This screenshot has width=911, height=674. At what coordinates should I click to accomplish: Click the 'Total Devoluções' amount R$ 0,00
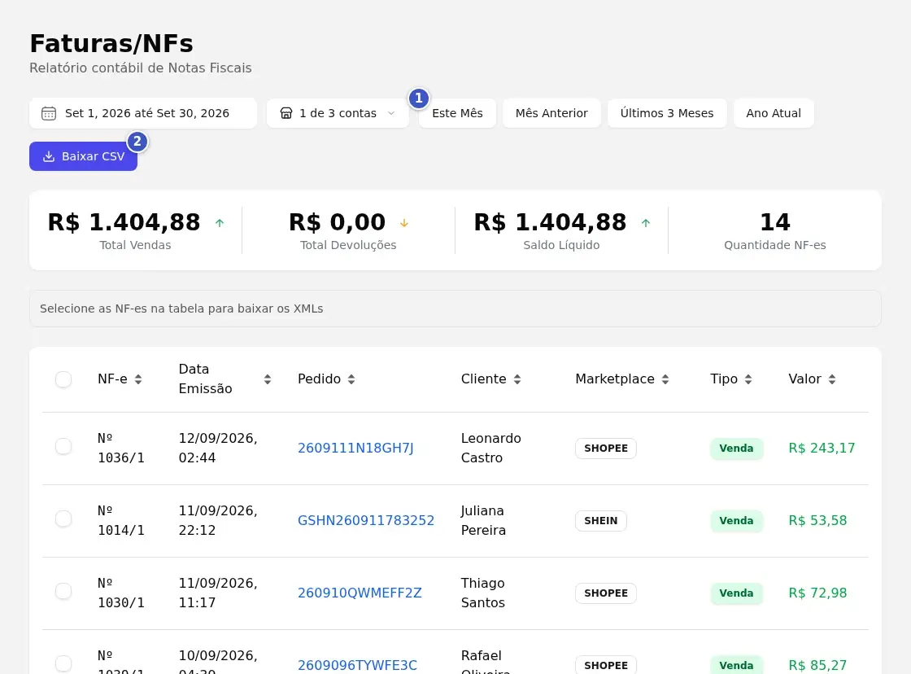[337, 222]
